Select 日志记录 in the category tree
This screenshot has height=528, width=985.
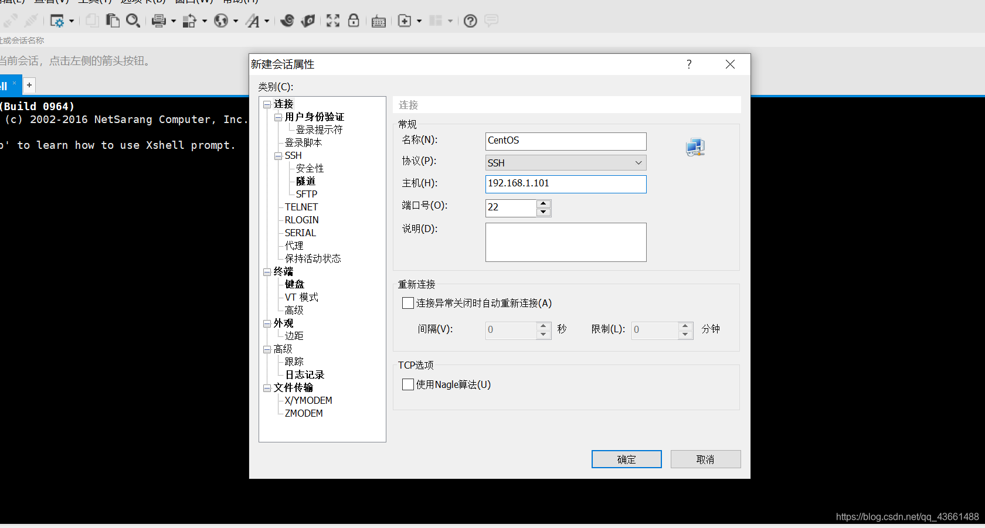[304, 375]
